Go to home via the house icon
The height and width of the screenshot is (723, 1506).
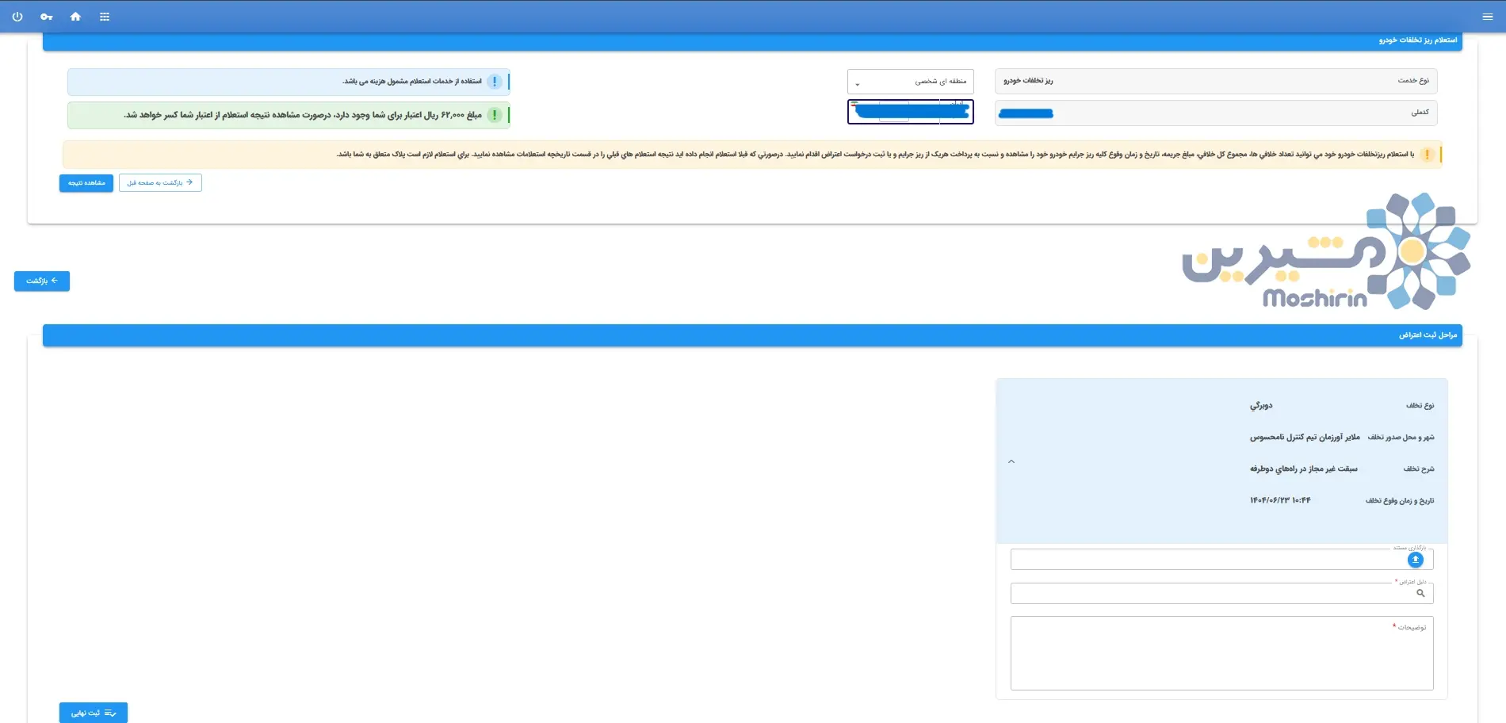[75, 17]
